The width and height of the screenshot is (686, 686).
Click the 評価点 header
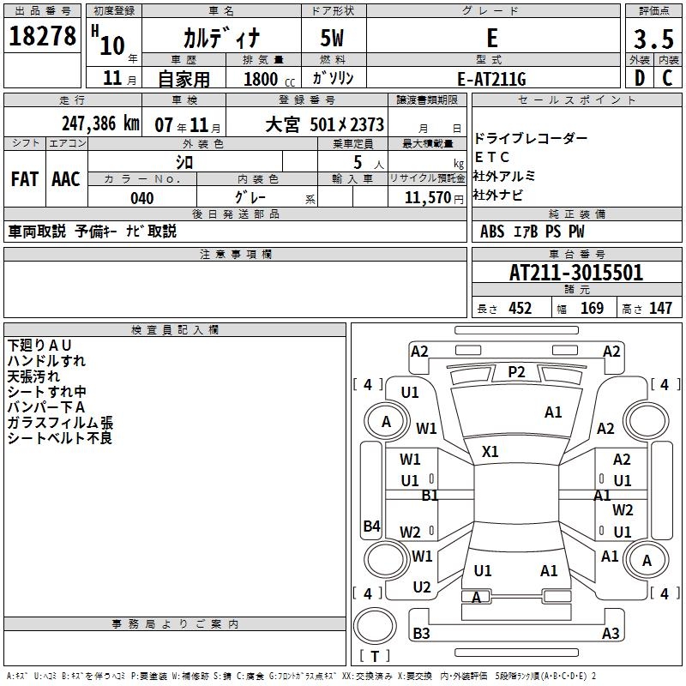point(653,11)
